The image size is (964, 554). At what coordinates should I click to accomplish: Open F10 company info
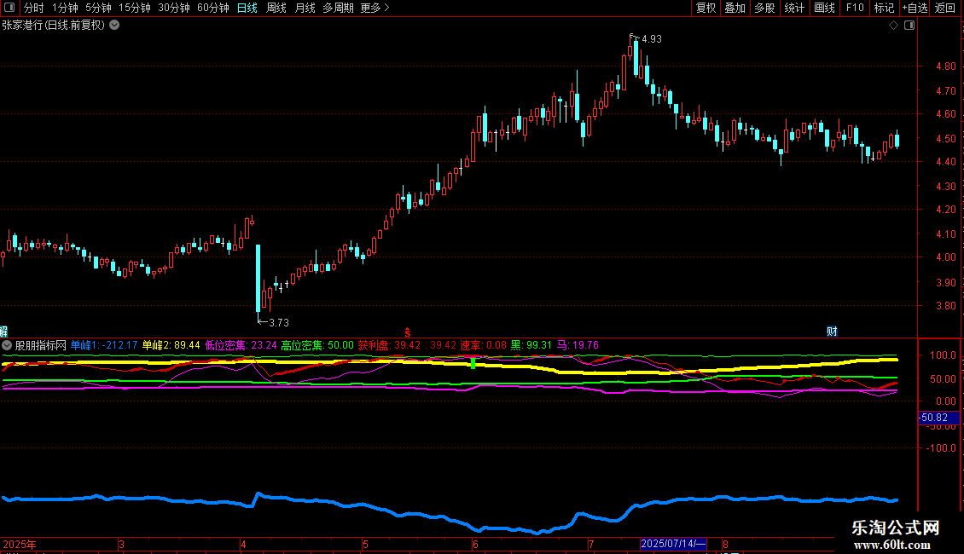pyautogui.click(x=855, y=8)
